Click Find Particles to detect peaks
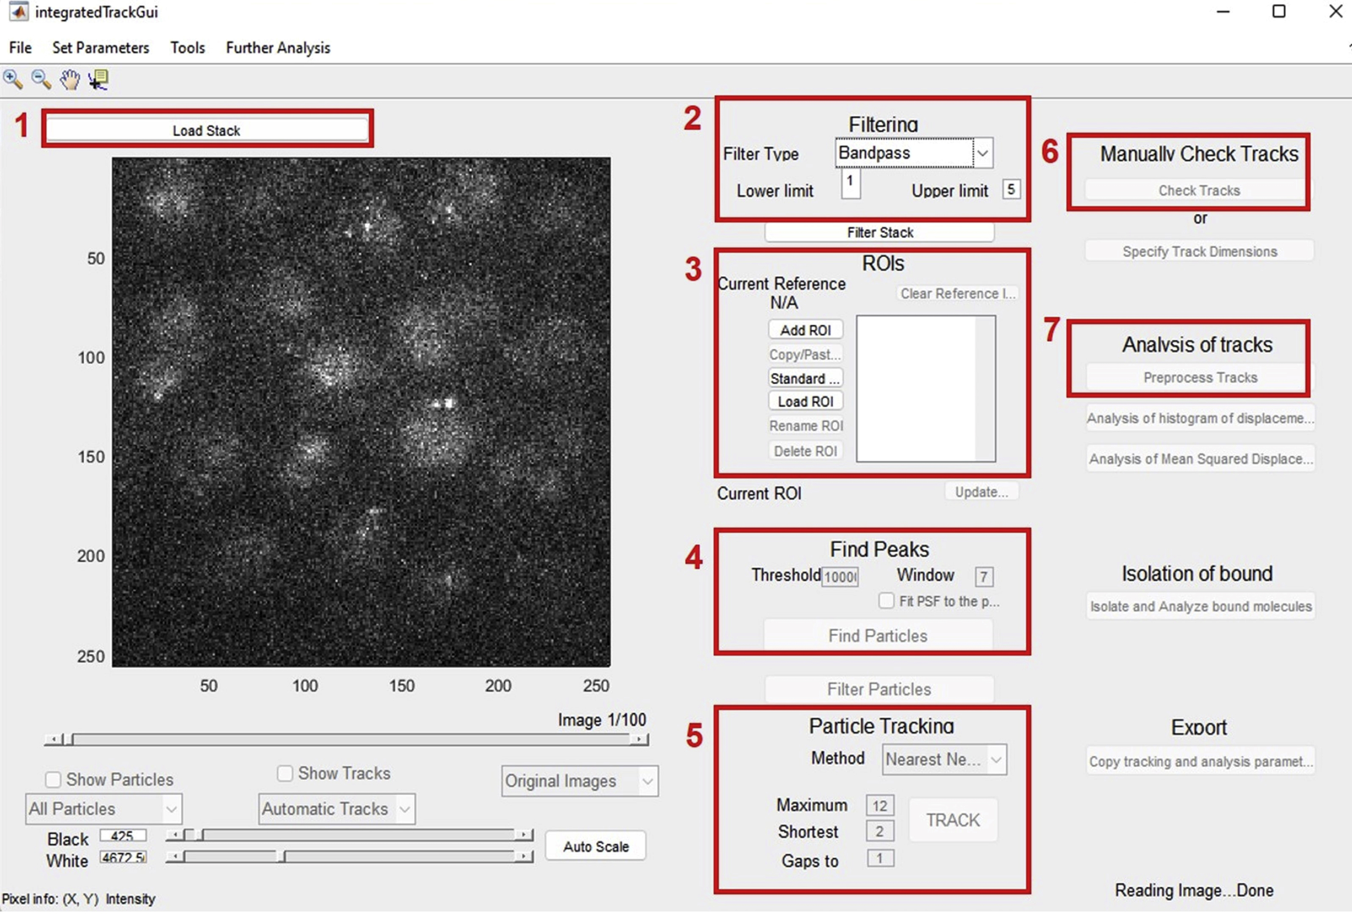 [879, 635]
